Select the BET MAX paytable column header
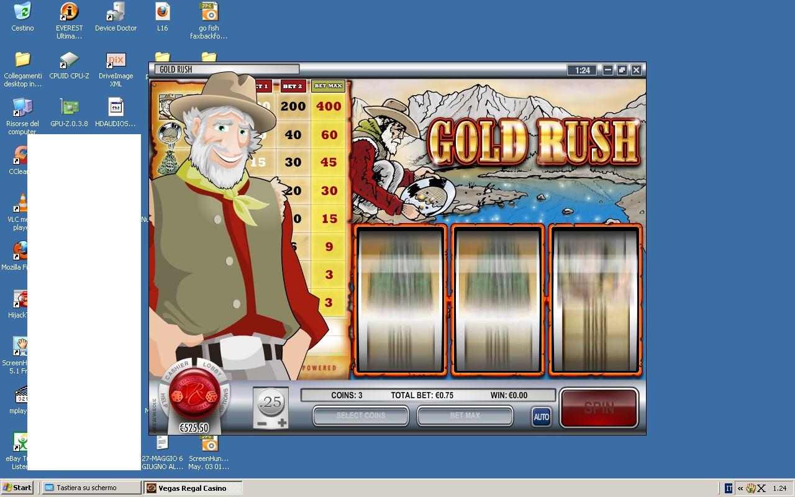Image resolution: width=795 pixels, height=497 pixels. 328,86
